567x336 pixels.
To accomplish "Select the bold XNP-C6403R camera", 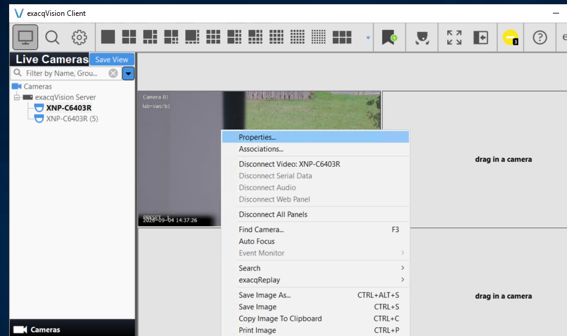I will pos(69,108).
